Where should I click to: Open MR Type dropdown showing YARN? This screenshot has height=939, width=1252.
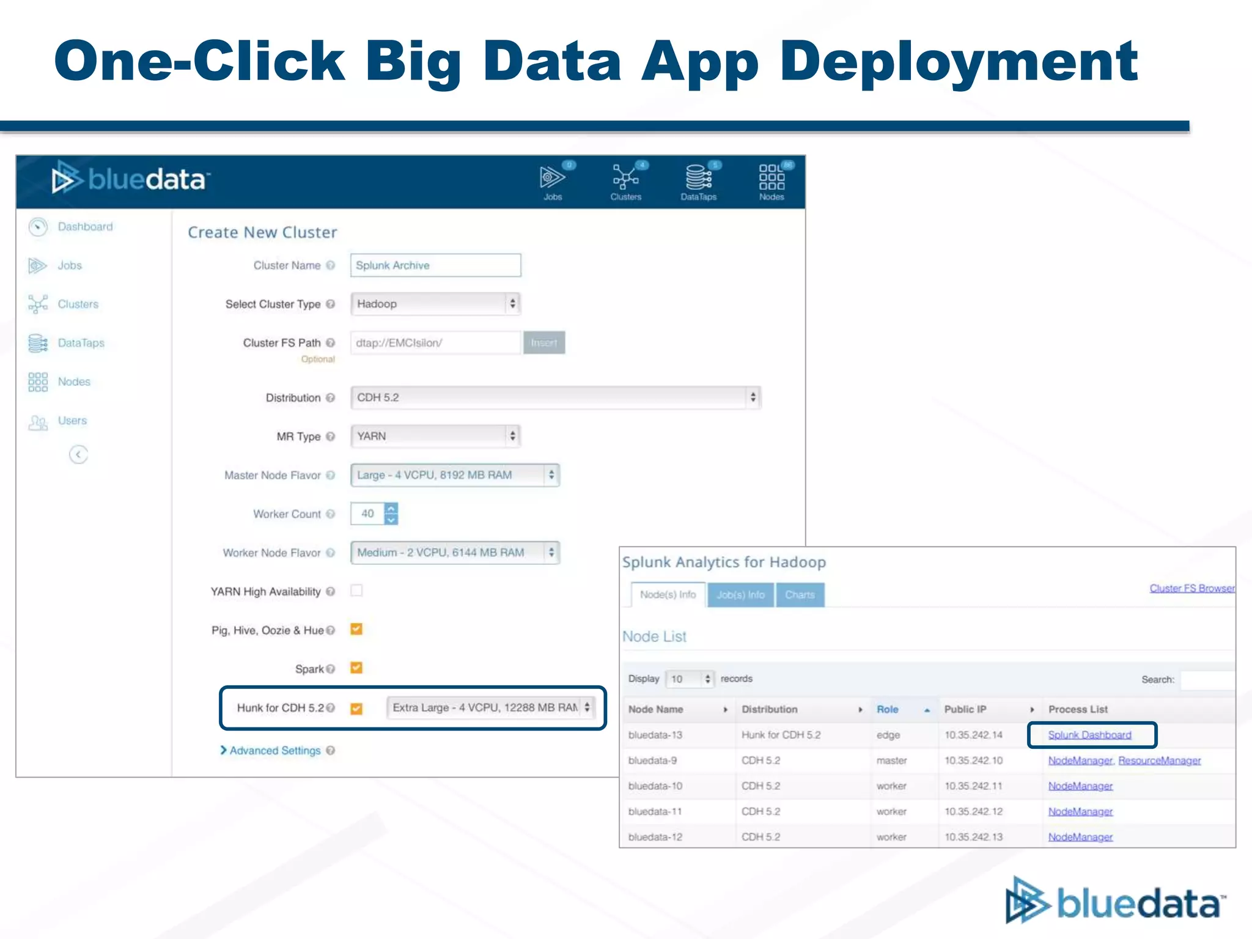[435, 436]
